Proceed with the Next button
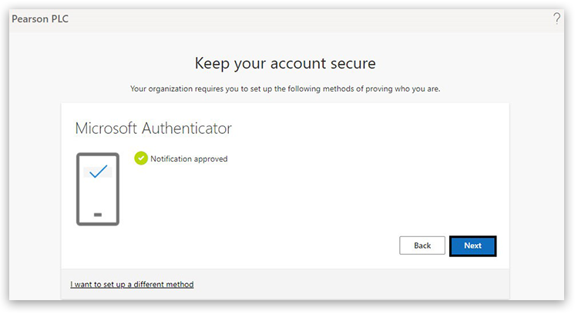The width and height of the screenshot is (578, 314). [x=472, y=246]
